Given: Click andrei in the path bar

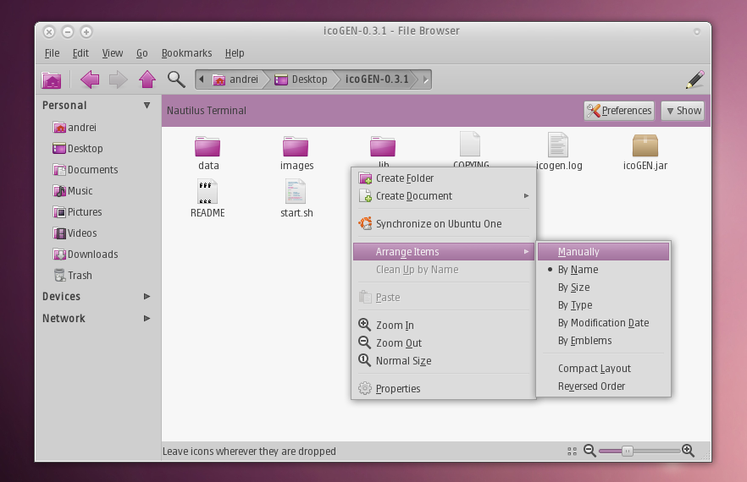Looking at the screenshot, I should (235, 79).
